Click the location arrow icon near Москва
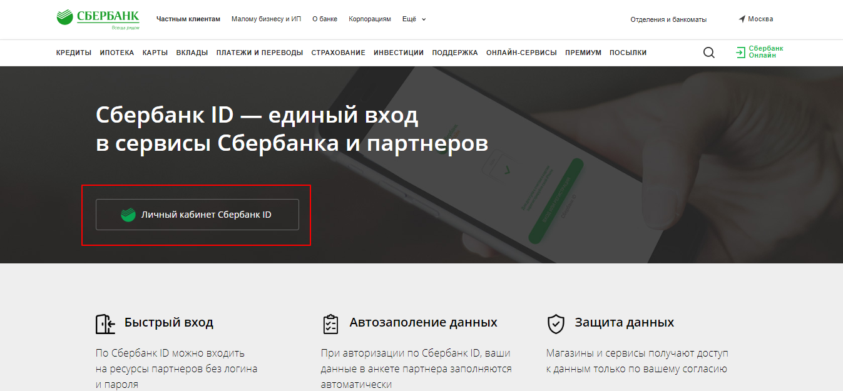Image resolution: width=843 pixels, height=391 pixels. 742,19
